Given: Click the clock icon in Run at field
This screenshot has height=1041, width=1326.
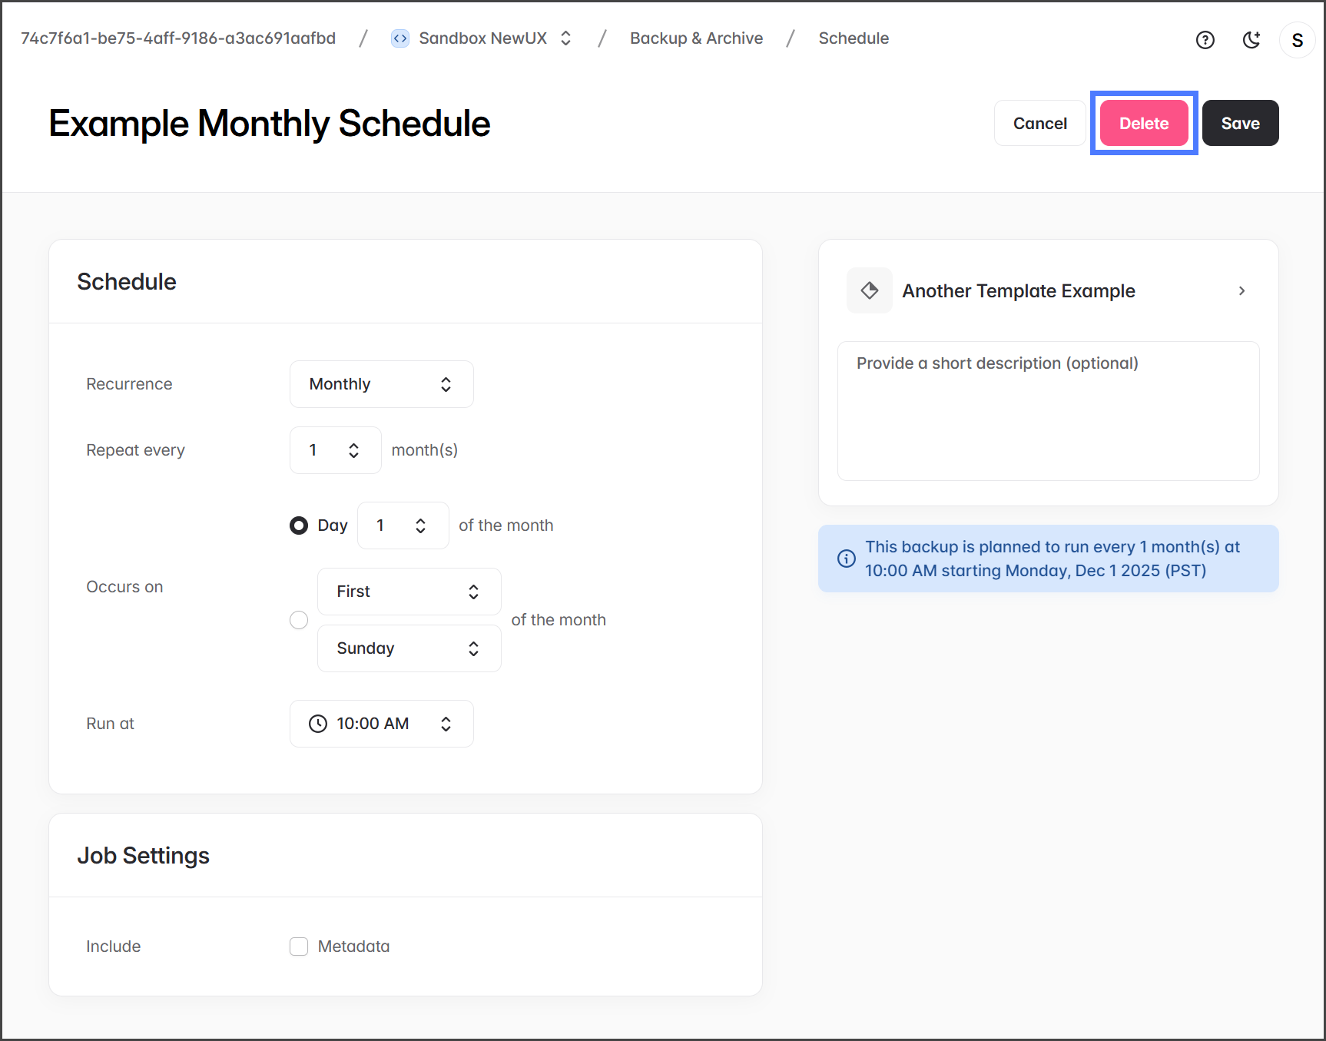Looking at the screenshot, I should pyautogui.click(x=317, y=724).
